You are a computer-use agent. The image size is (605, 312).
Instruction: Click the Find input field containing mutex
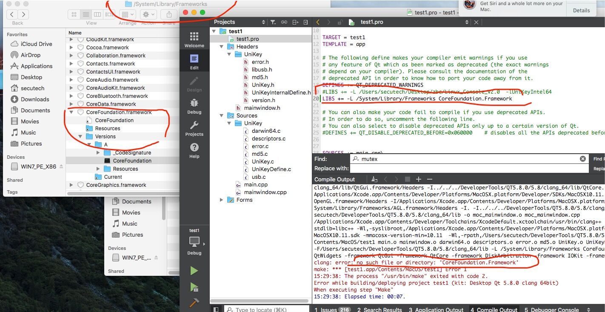(x=469, y=159)
